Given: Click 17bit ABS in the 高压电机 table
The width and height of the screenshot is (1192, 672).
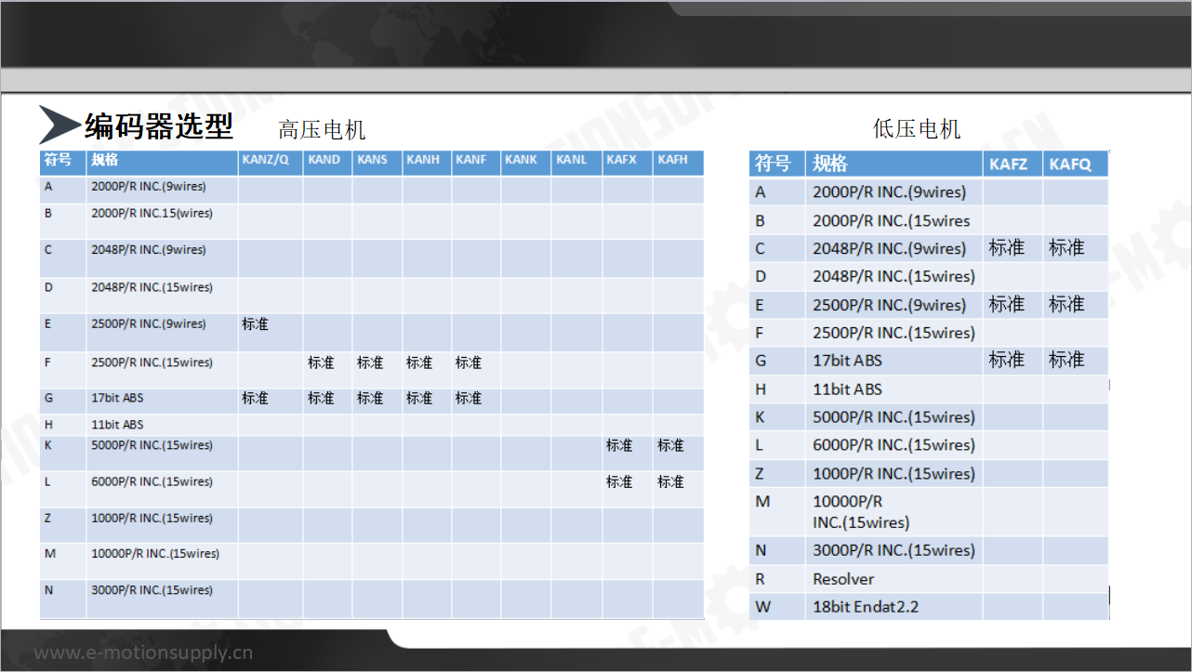Looking at the screenshot, I should point(117,398).
